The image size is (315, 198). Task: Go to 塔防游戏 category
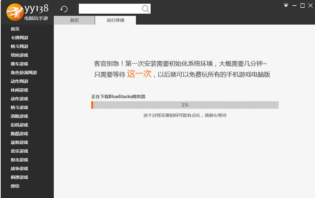click(x=19, y=55)
